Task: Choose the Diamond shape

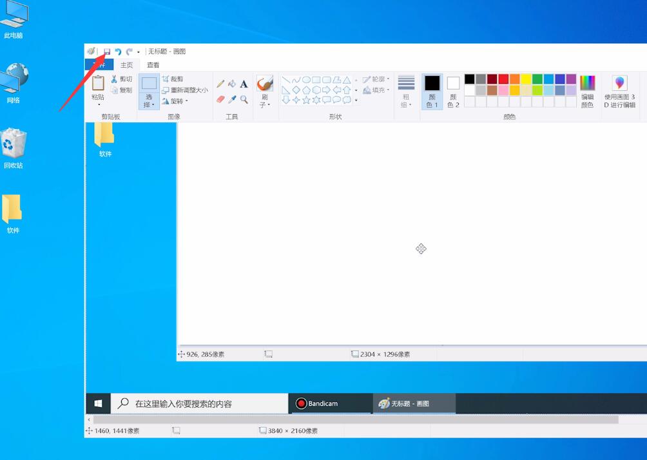Action: click(296, 90)
